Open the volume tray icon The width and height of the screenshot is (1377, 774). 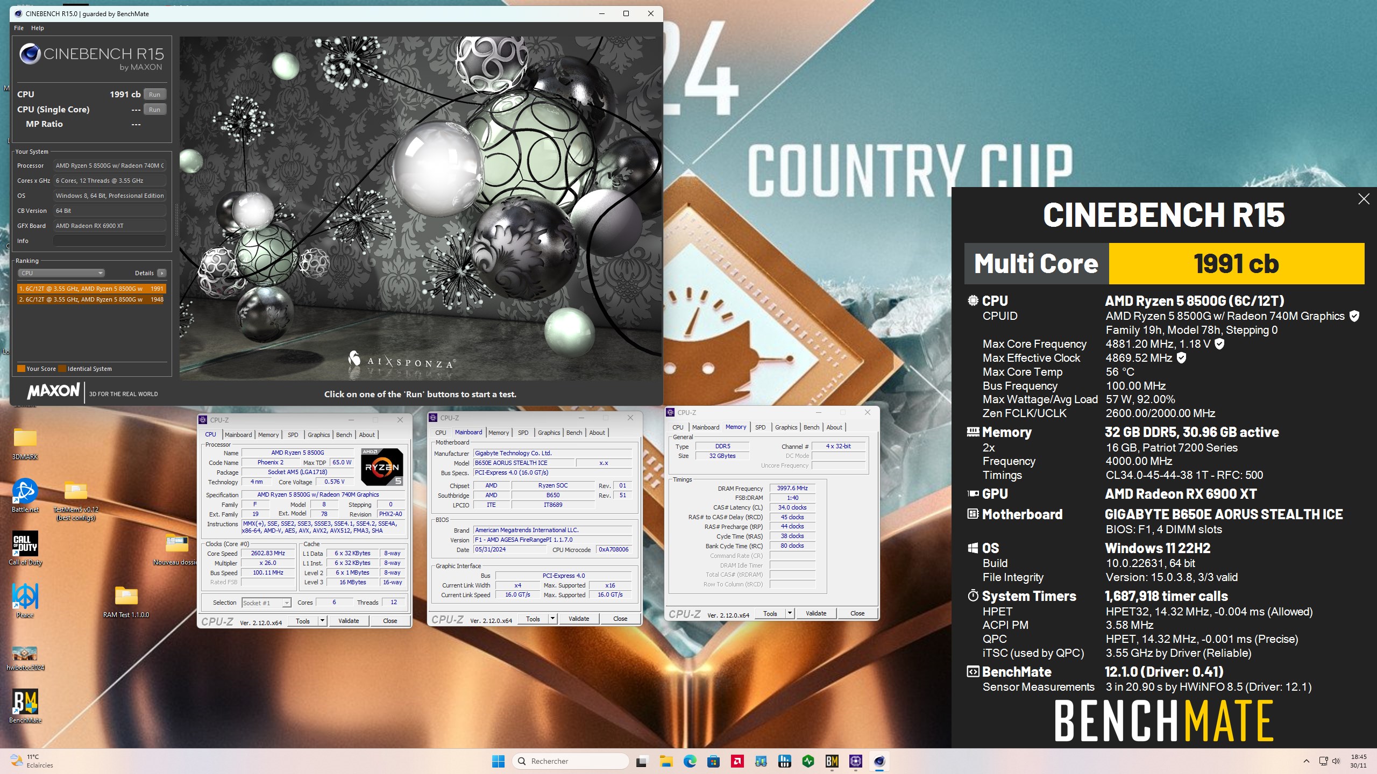pyautogui.click(x=1336, y=761)
